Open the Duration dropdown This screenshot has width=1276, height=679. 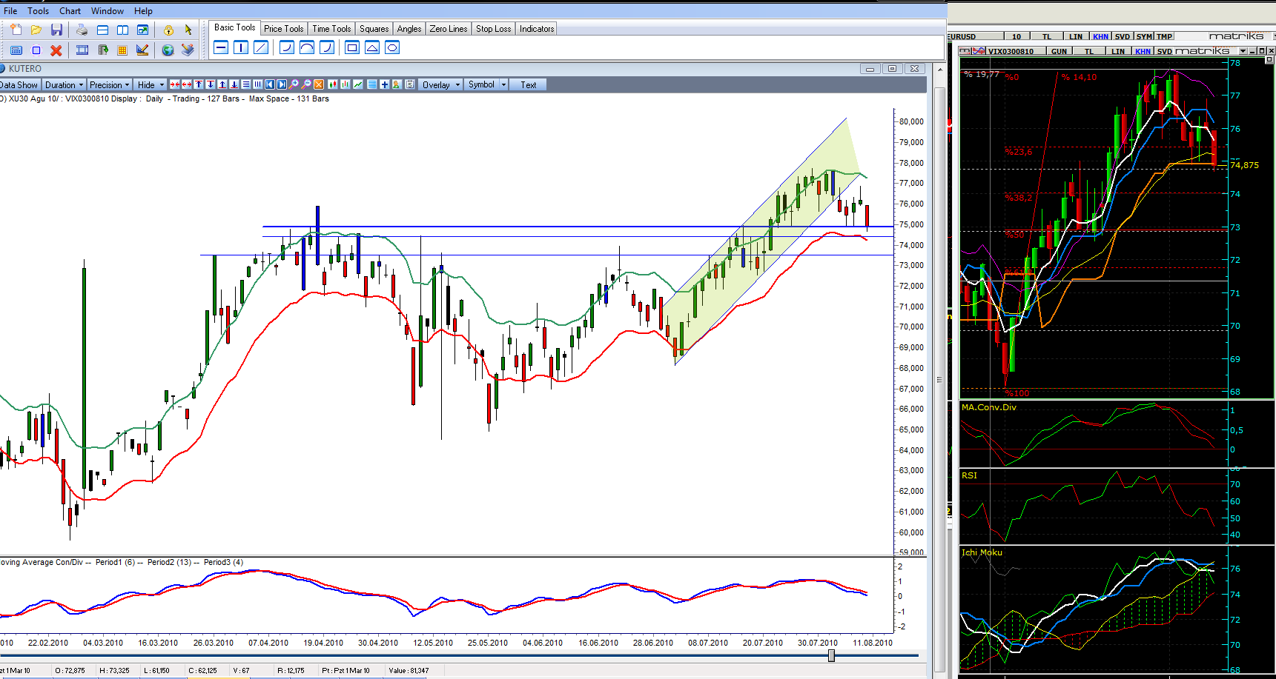pos(64,84)
